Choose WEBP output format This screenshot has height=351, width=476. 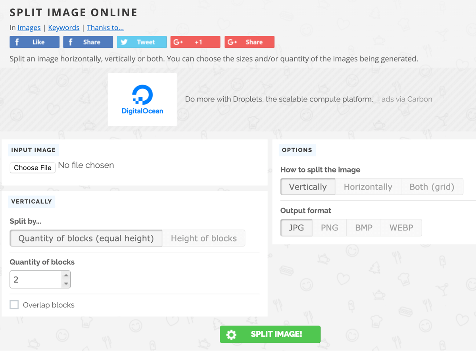click(401, 228)
